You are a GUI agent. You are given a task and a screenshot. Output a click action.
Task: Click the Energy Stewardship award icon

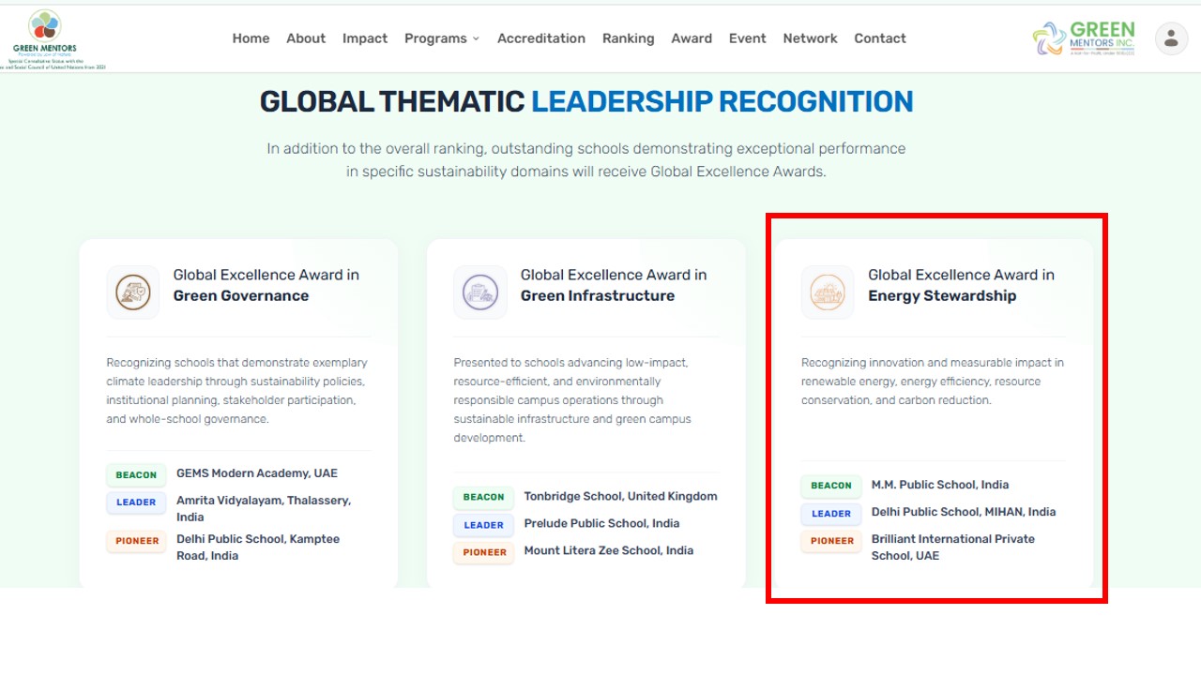828,292
